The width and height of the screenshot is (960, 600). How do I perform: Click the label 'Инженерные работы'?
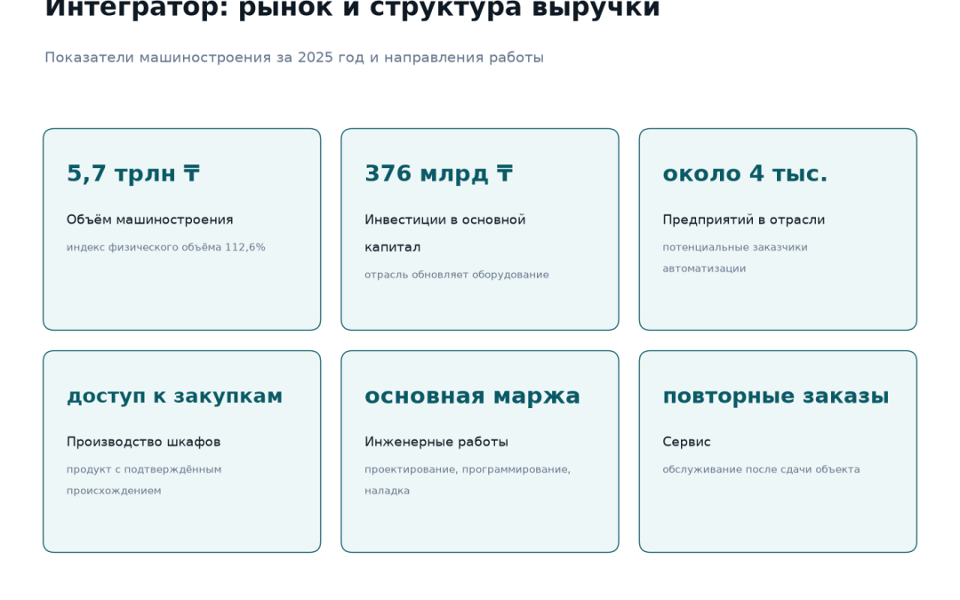[x=436, y=442]
